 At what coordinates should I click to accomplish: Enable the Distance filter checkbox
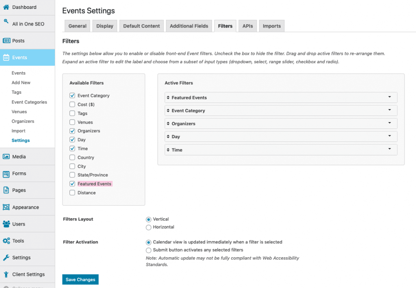click(x=72, y=193)
